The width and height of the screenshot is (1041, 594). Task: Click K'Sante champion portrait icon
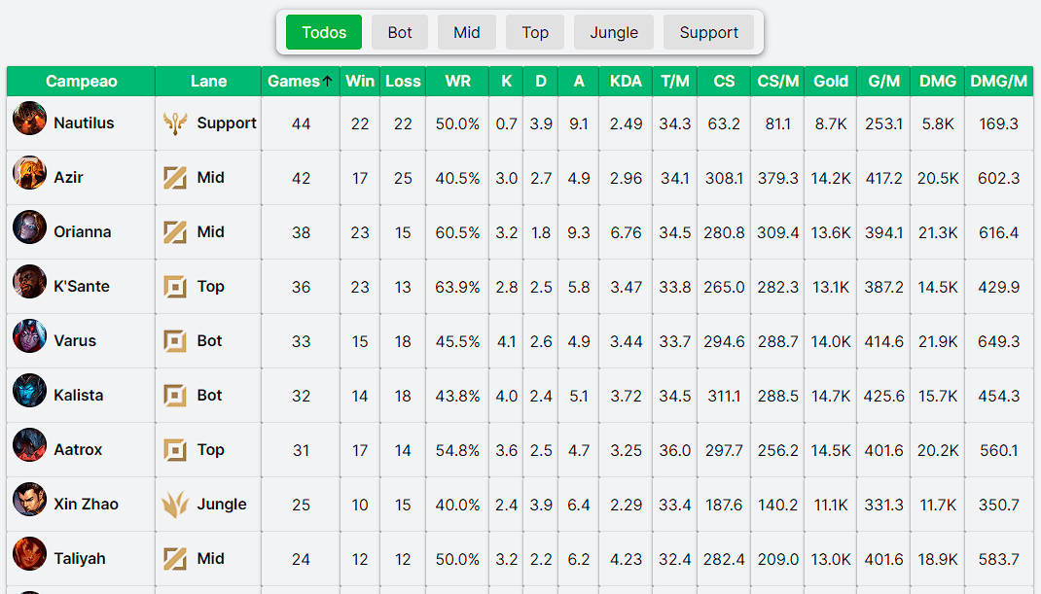pos(29,282)
